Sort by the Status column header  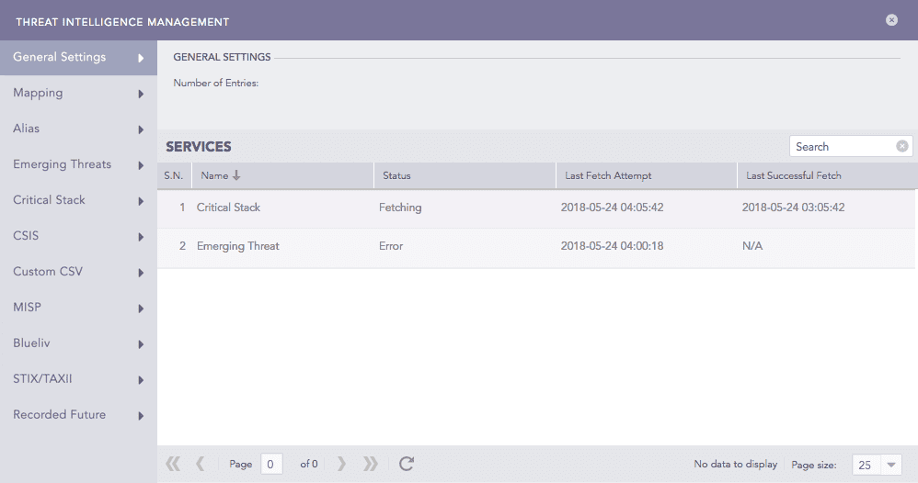[x=465, y=175]
